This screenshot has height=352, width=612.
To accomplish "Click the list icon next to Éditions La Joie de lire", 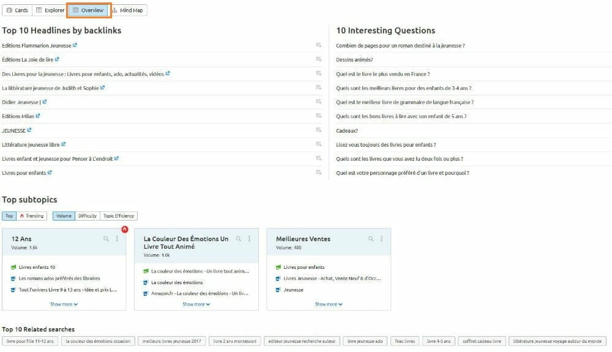I will click(x=318, y=60).
